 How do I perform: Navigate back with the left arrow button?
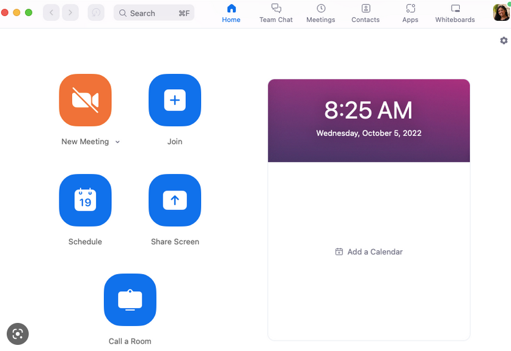click(51, 13)
